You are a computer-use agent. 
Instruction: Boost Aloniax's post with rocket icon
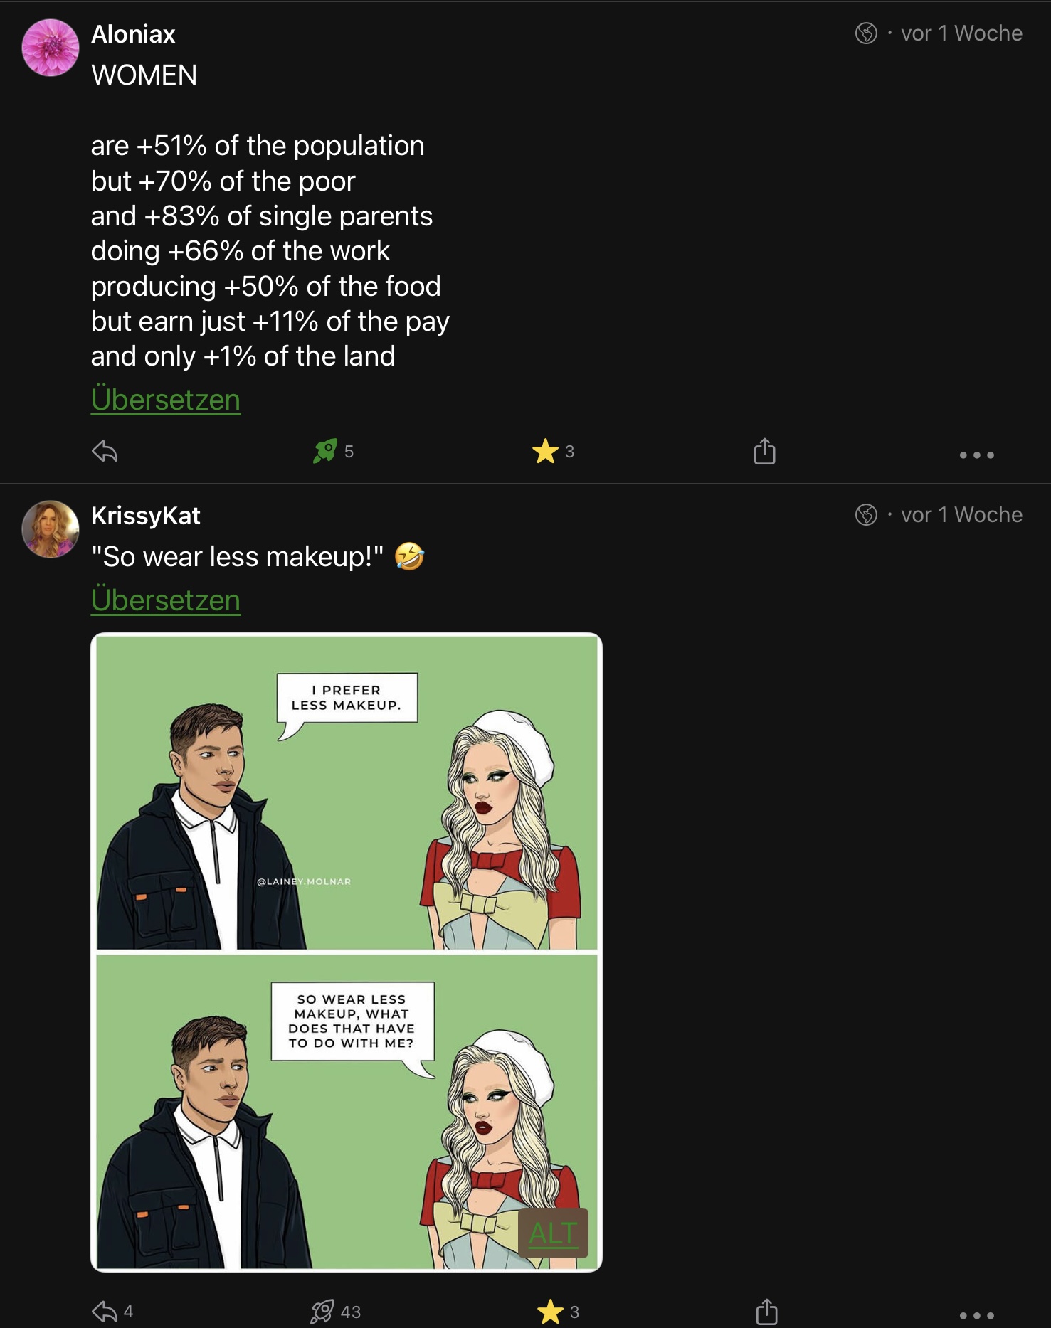click(325, 451)
